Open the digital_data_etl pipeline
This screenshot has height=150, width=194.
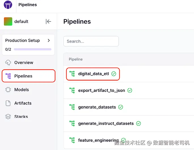click(x=93, y=74)
